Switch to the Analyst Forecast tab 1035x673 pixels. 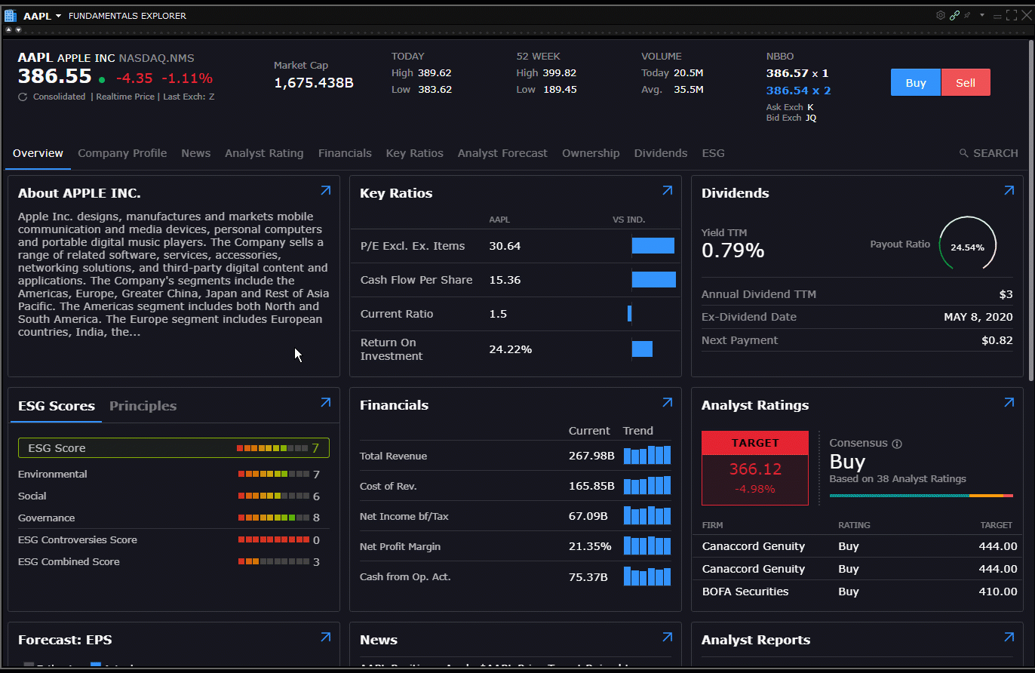pyautogui.click(x=502, y=153)
